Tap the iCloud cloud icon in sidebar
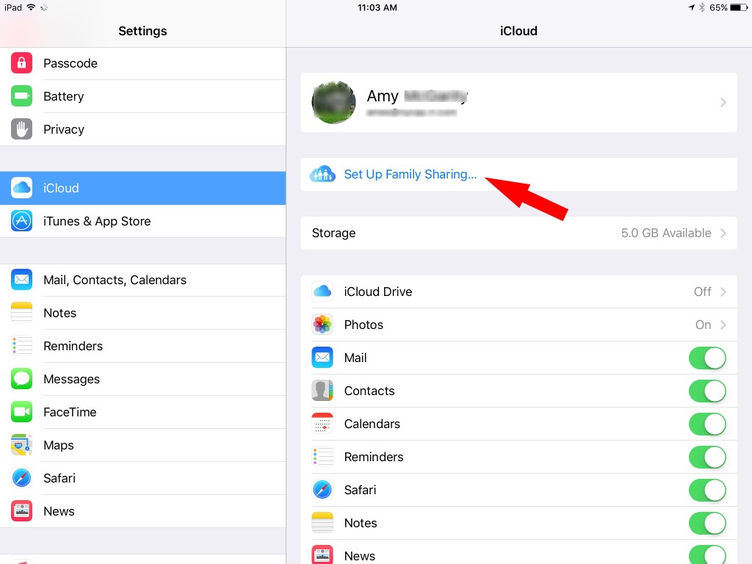Screen dimensions: 752x564 [x=21, y=187]
